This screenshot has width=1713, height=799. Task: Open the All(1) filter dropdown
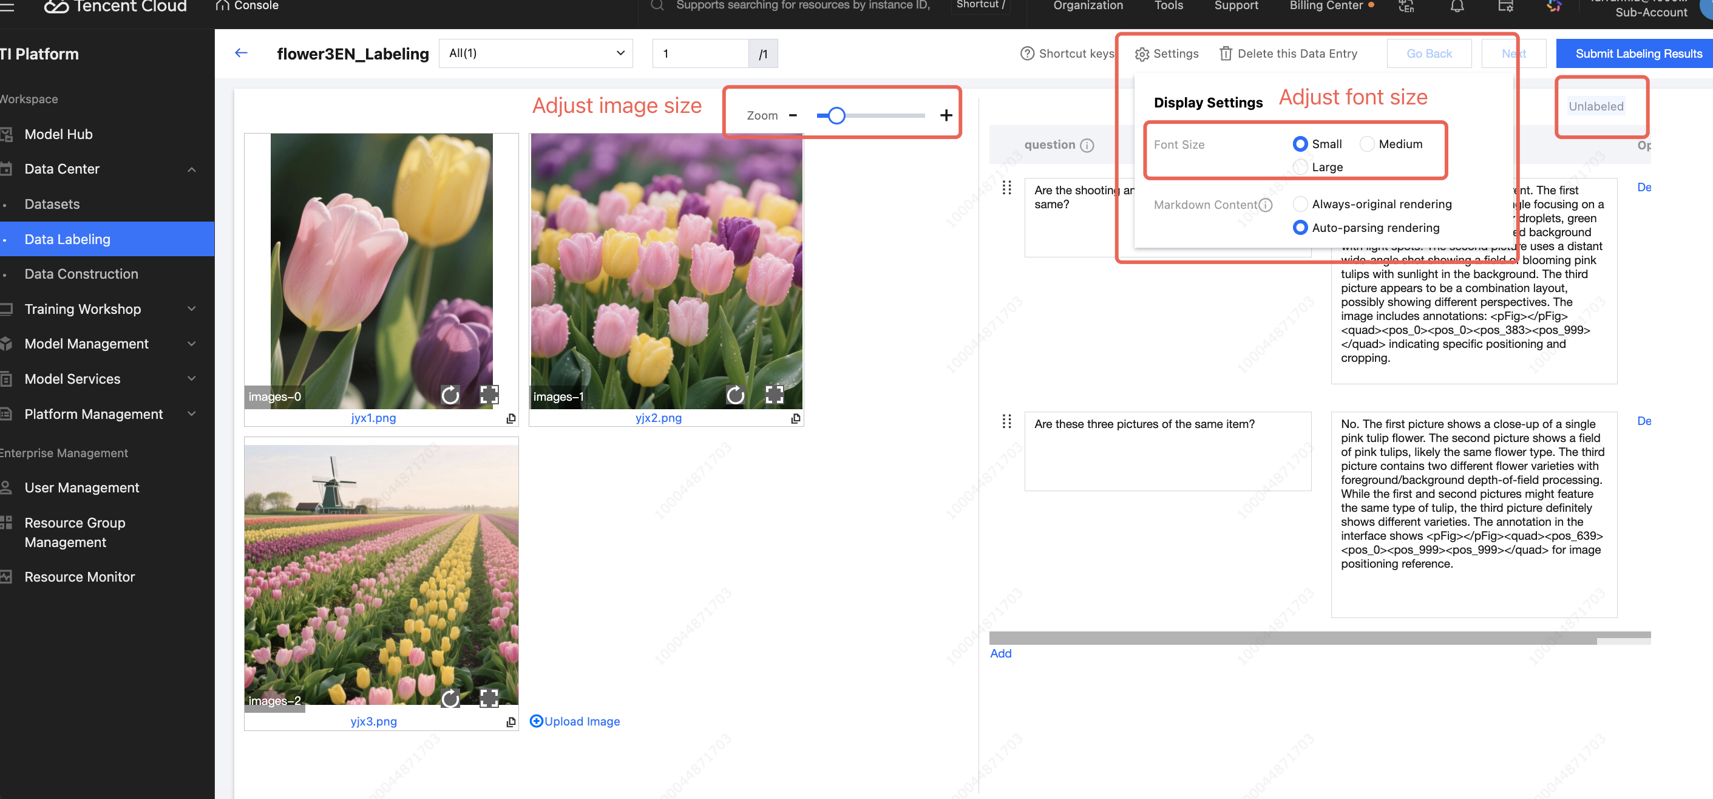(x=535, y=53)
